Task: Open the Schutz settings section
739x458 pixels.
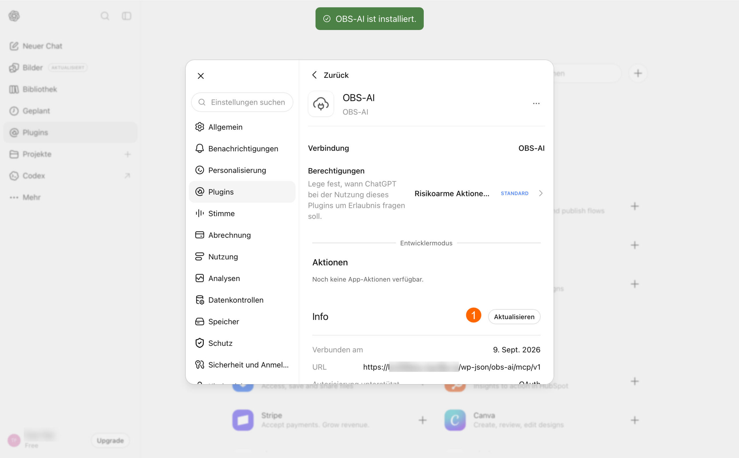Action: 242,343
